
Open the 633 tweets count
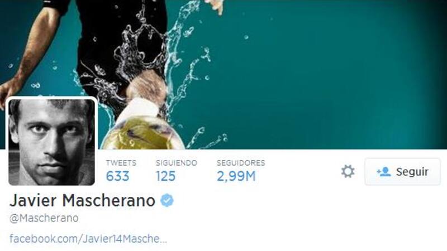pyautogui.click(x=117, y=176)
